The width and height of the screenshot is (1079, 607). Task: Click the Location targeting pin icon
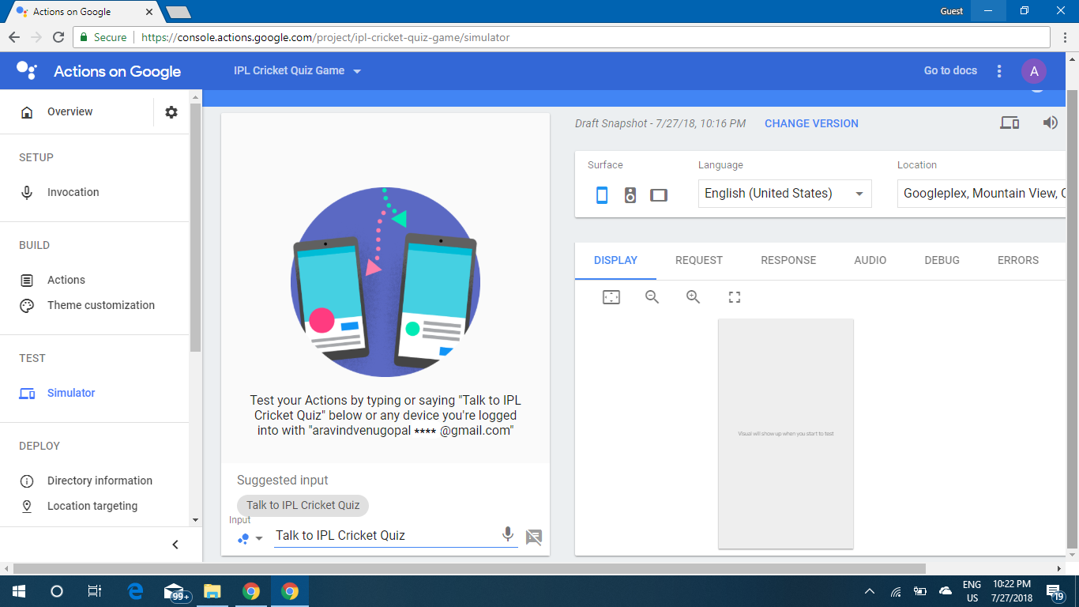pos(27,507)
